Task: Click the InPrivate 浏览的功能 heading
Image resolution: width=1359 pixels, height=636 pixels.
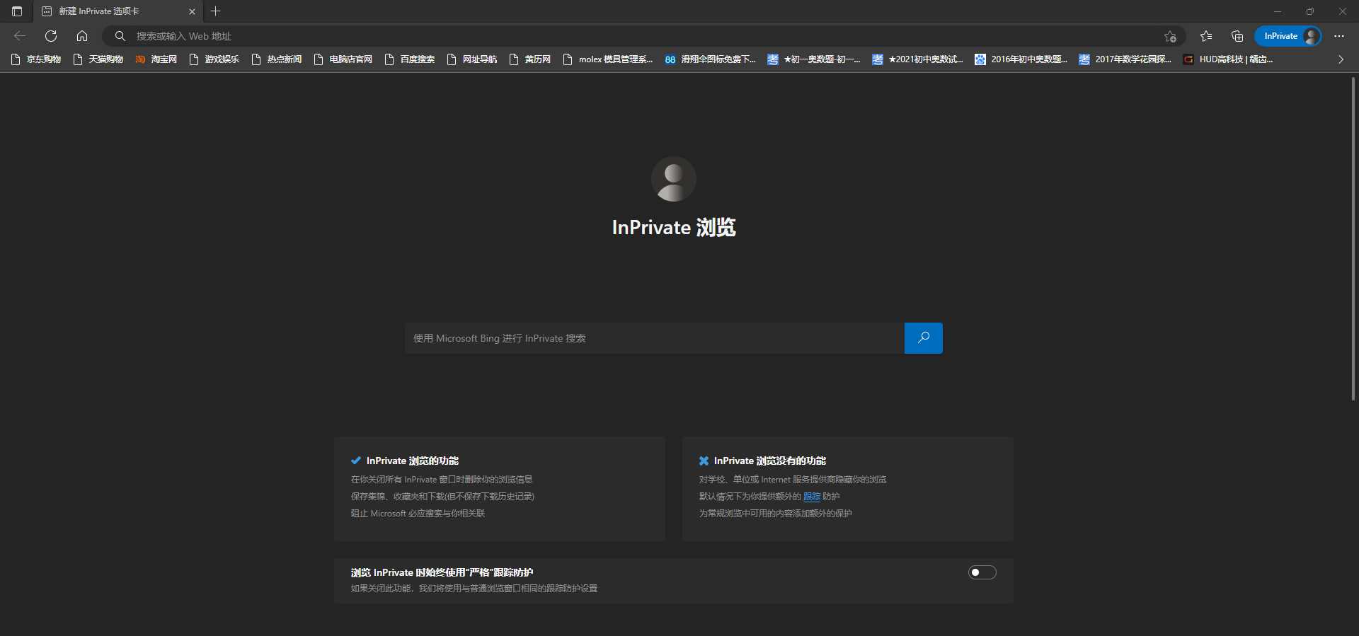Action: (413, 461)
